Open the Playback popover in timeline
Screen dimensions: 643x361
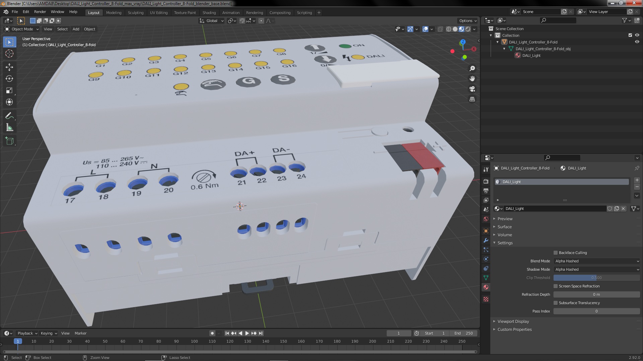coord(27,333)
